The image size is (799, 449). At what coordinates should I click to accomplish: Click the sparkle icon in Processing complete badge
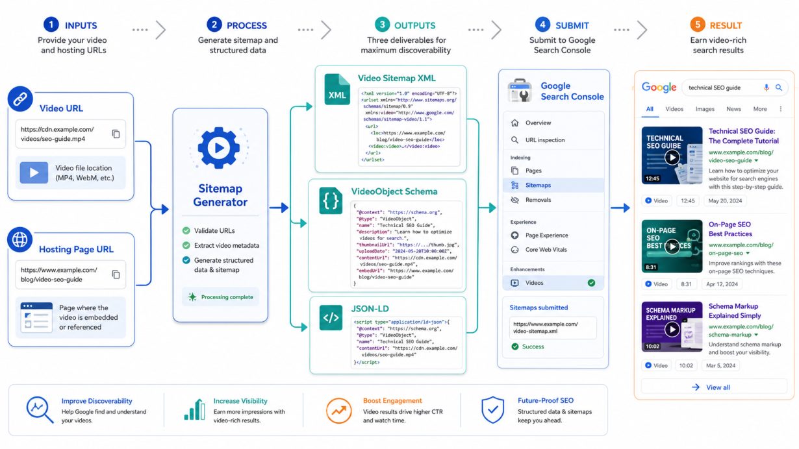pyautogui.click(x=192, y=297)
